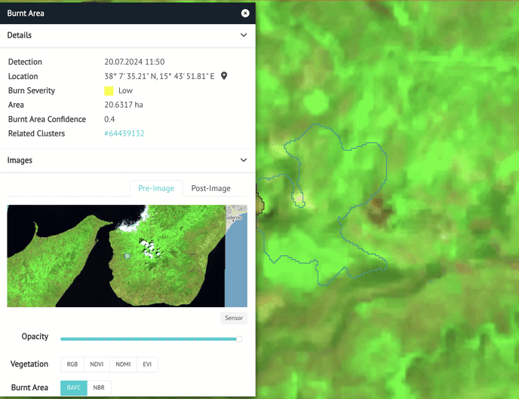Close the Burnt Area panel
The height and width of the screenshot is (399, 519).
click(245, 14)
